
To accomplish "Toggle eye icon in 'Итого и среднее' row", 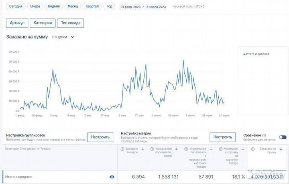I will (112, 177).
